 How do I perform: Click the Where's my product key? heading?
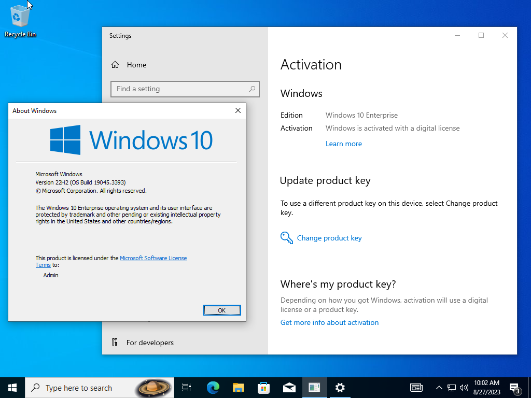pyautogui.click(x=338, y=284)
